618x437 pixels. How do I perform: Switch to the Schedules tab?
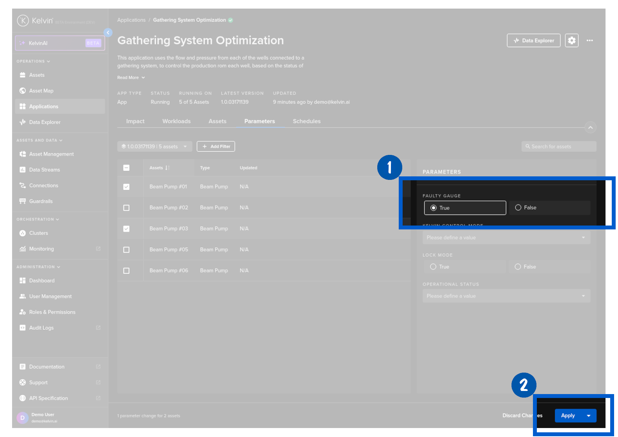pyautogui.click(x=307, y=121)
